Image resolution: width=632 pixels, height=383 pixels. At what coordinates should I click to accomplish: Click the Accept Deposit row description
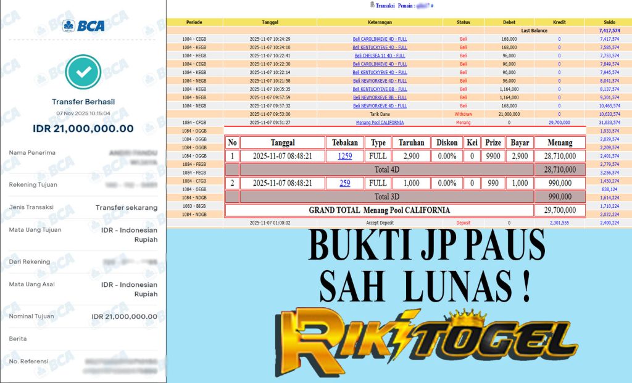click(380, 223)
